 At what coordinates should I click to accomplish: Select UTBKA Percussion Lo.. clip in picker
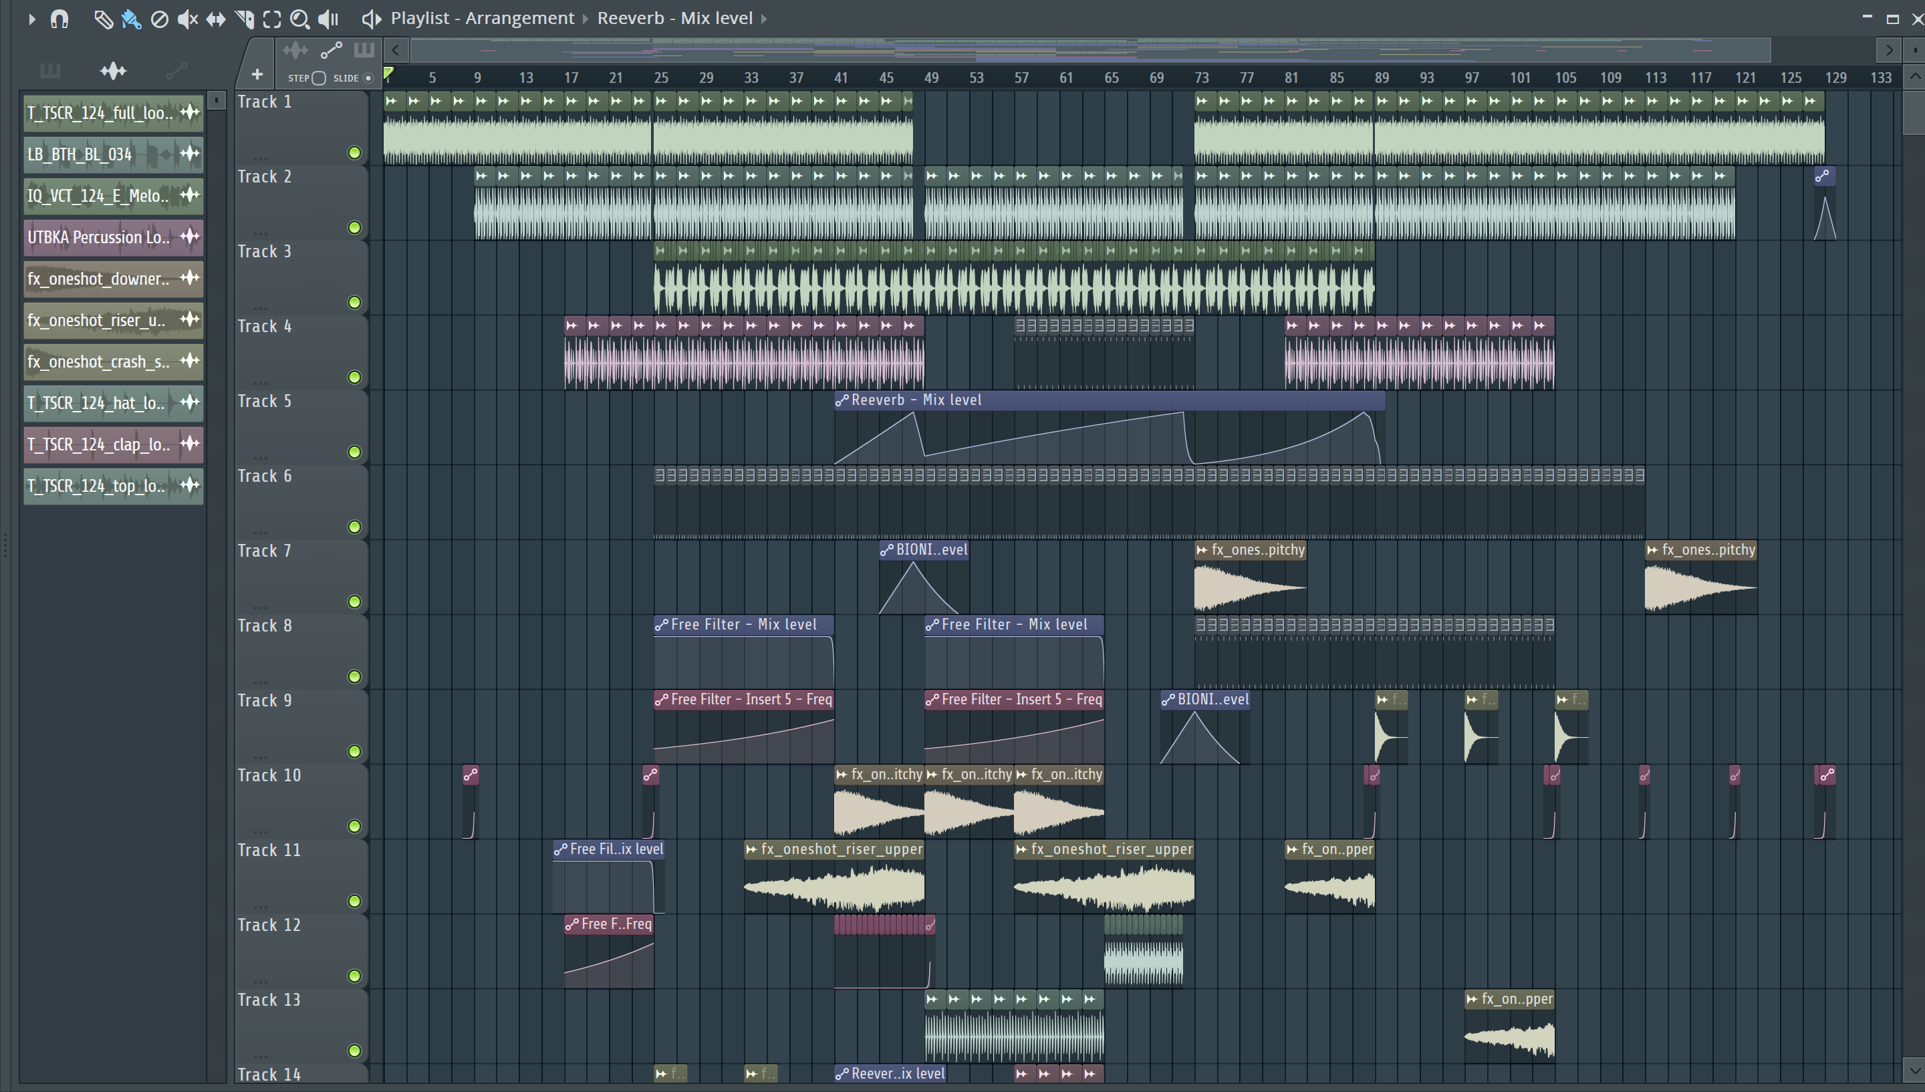point(113,237)
